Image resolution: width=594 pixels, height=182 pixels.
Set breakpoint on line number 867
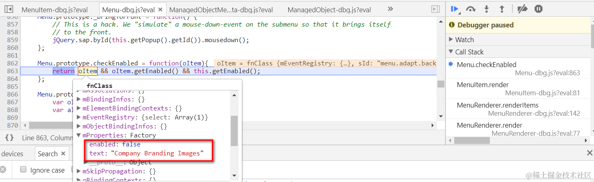(12, 102)
